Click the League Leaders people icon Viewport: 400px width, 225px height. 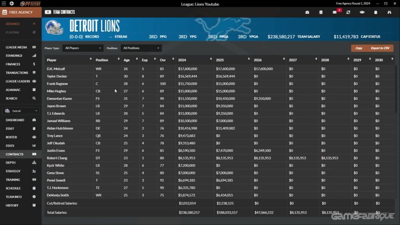point(34,81)
